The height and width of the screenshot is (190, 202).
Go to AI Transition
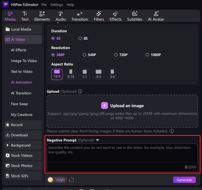(21, 93)
